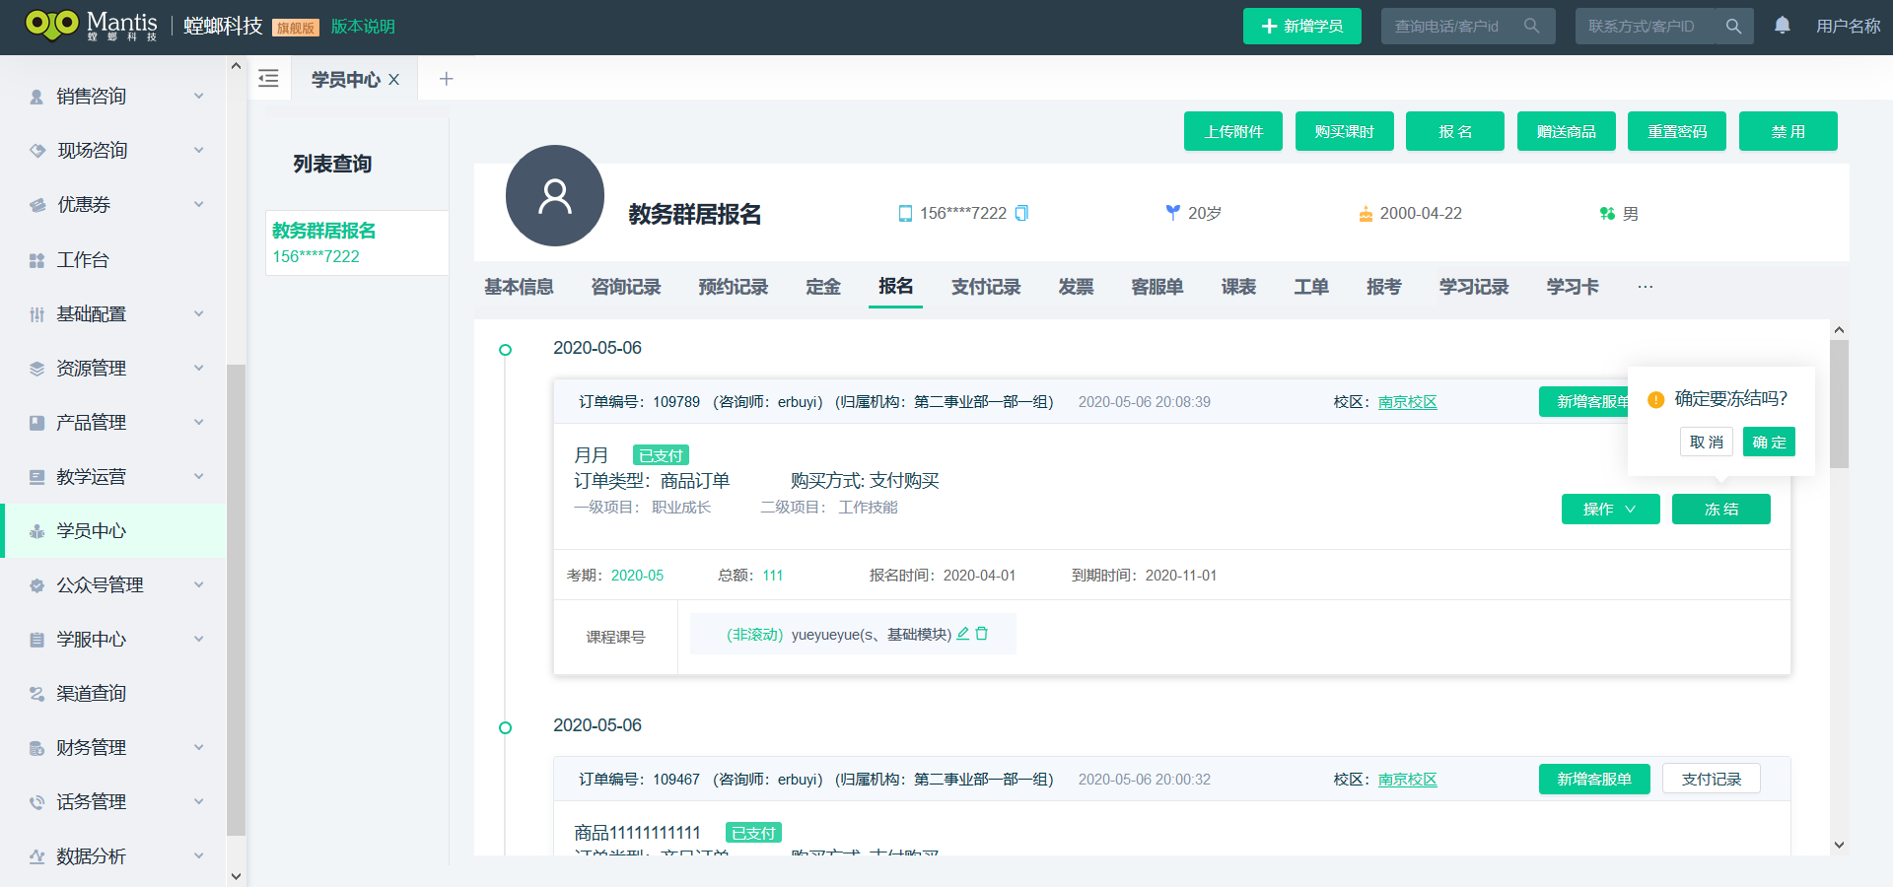Click the 现场咨询 sidebar icon

[x=36, y=151]
